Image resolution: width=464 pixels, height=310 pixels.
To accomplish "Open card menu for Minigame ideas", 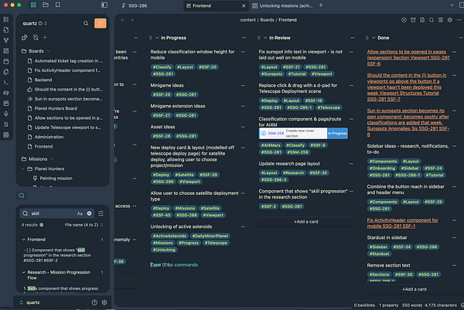I will pyautogui.click(x=243, y=86).
